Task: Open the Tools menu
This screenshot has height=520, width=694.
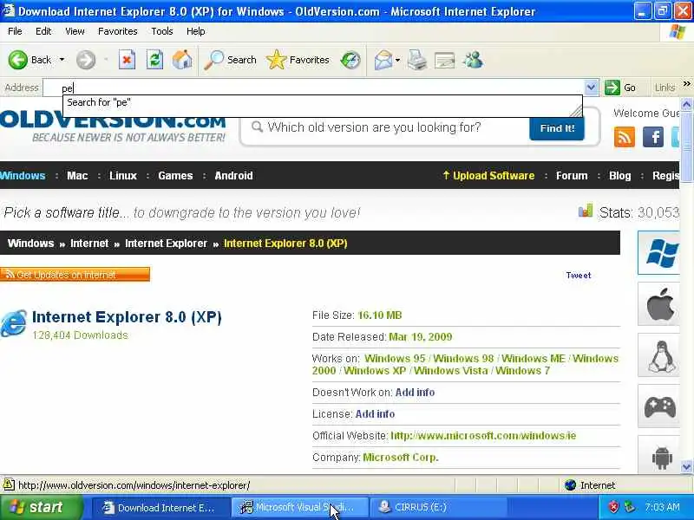Action: 162,31
